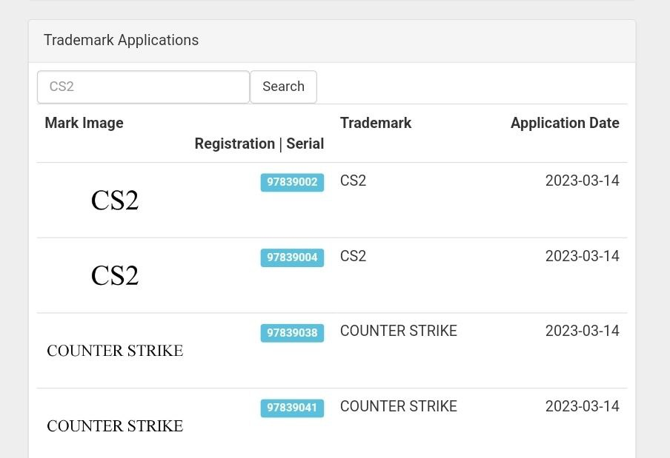Open COUNTER STRIKE mark image for serial 97839041
This screenshot has width=670, height=458.
115,426
